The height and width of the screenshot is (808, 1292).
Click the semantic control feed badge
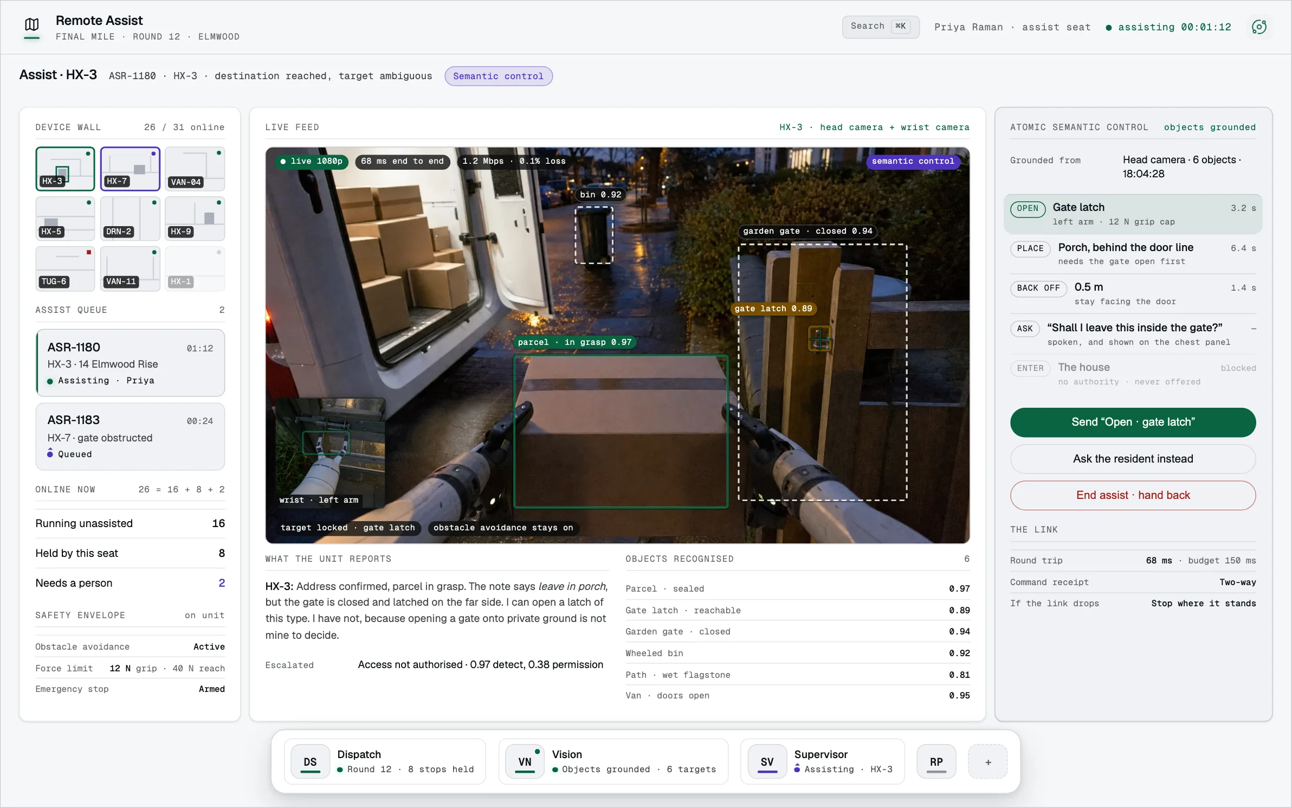pos(913,161)
